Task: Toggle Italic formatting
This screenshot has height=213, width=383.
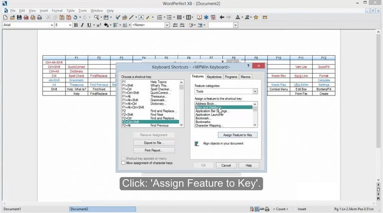Action: [82, 25]
